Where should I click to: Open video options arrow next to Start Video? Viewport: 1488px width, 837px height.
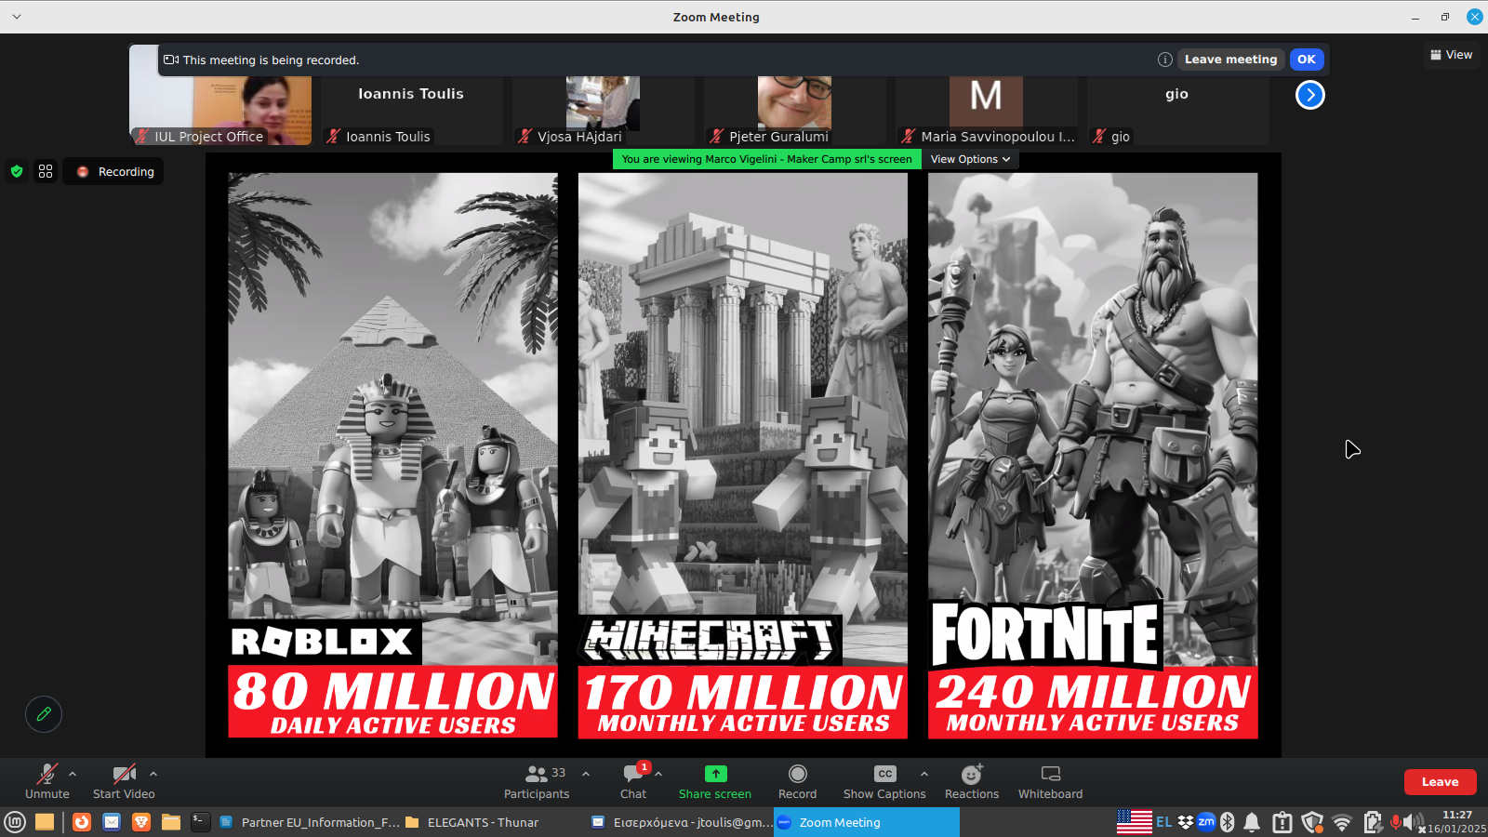[153, 774]
